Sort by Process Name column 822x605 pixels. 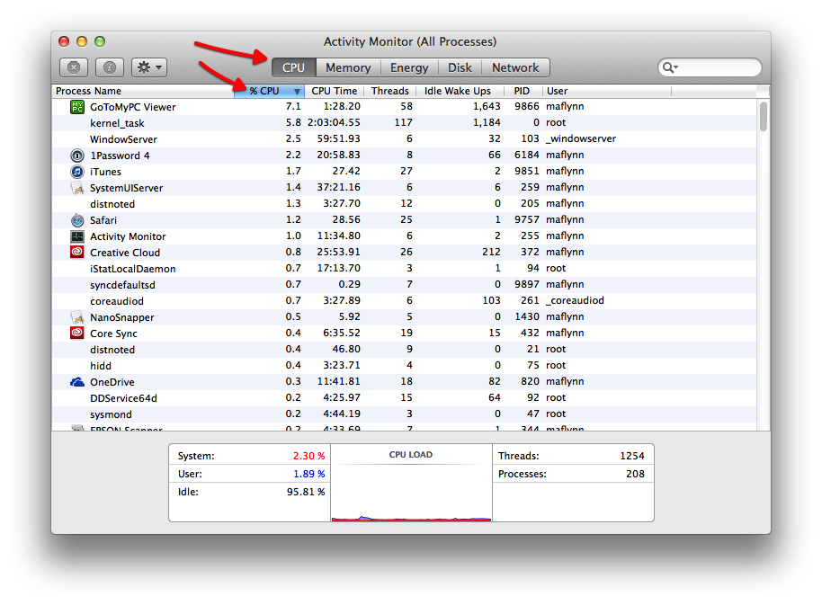coord(143,91)
